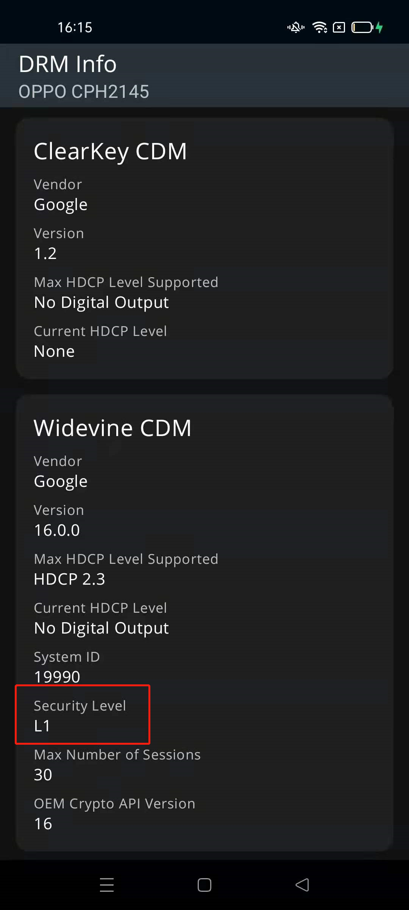Tap the no-SIM status icon
Viewport: 409px width, 910px height.
339,27
